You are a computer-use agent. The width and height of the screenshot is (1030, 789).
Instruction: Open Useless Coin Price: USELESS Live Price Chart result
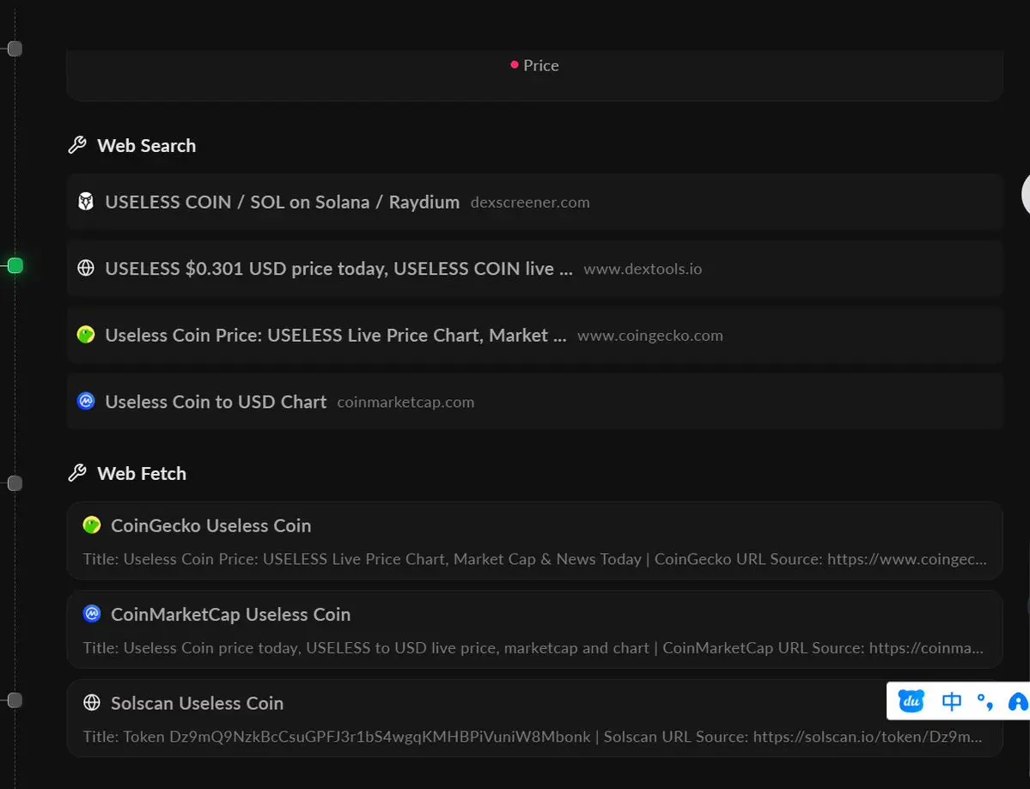click(534, 335)
